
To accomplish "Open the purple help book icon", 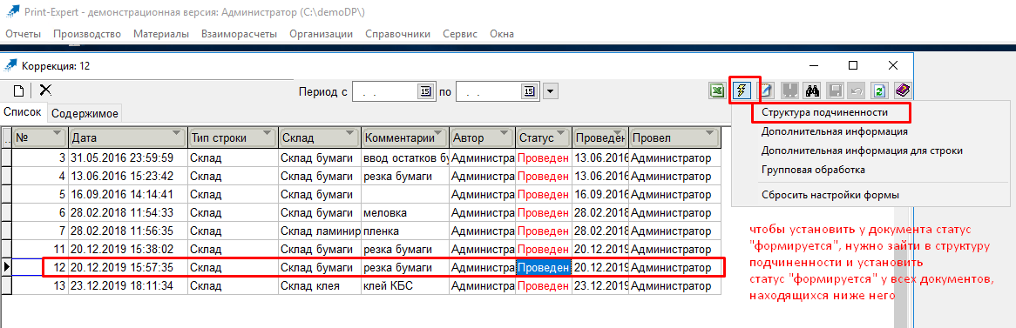I will 903,90.
